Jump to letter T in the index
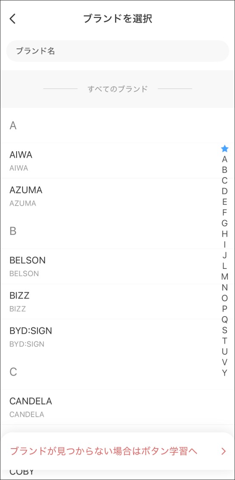 point(225,341)
